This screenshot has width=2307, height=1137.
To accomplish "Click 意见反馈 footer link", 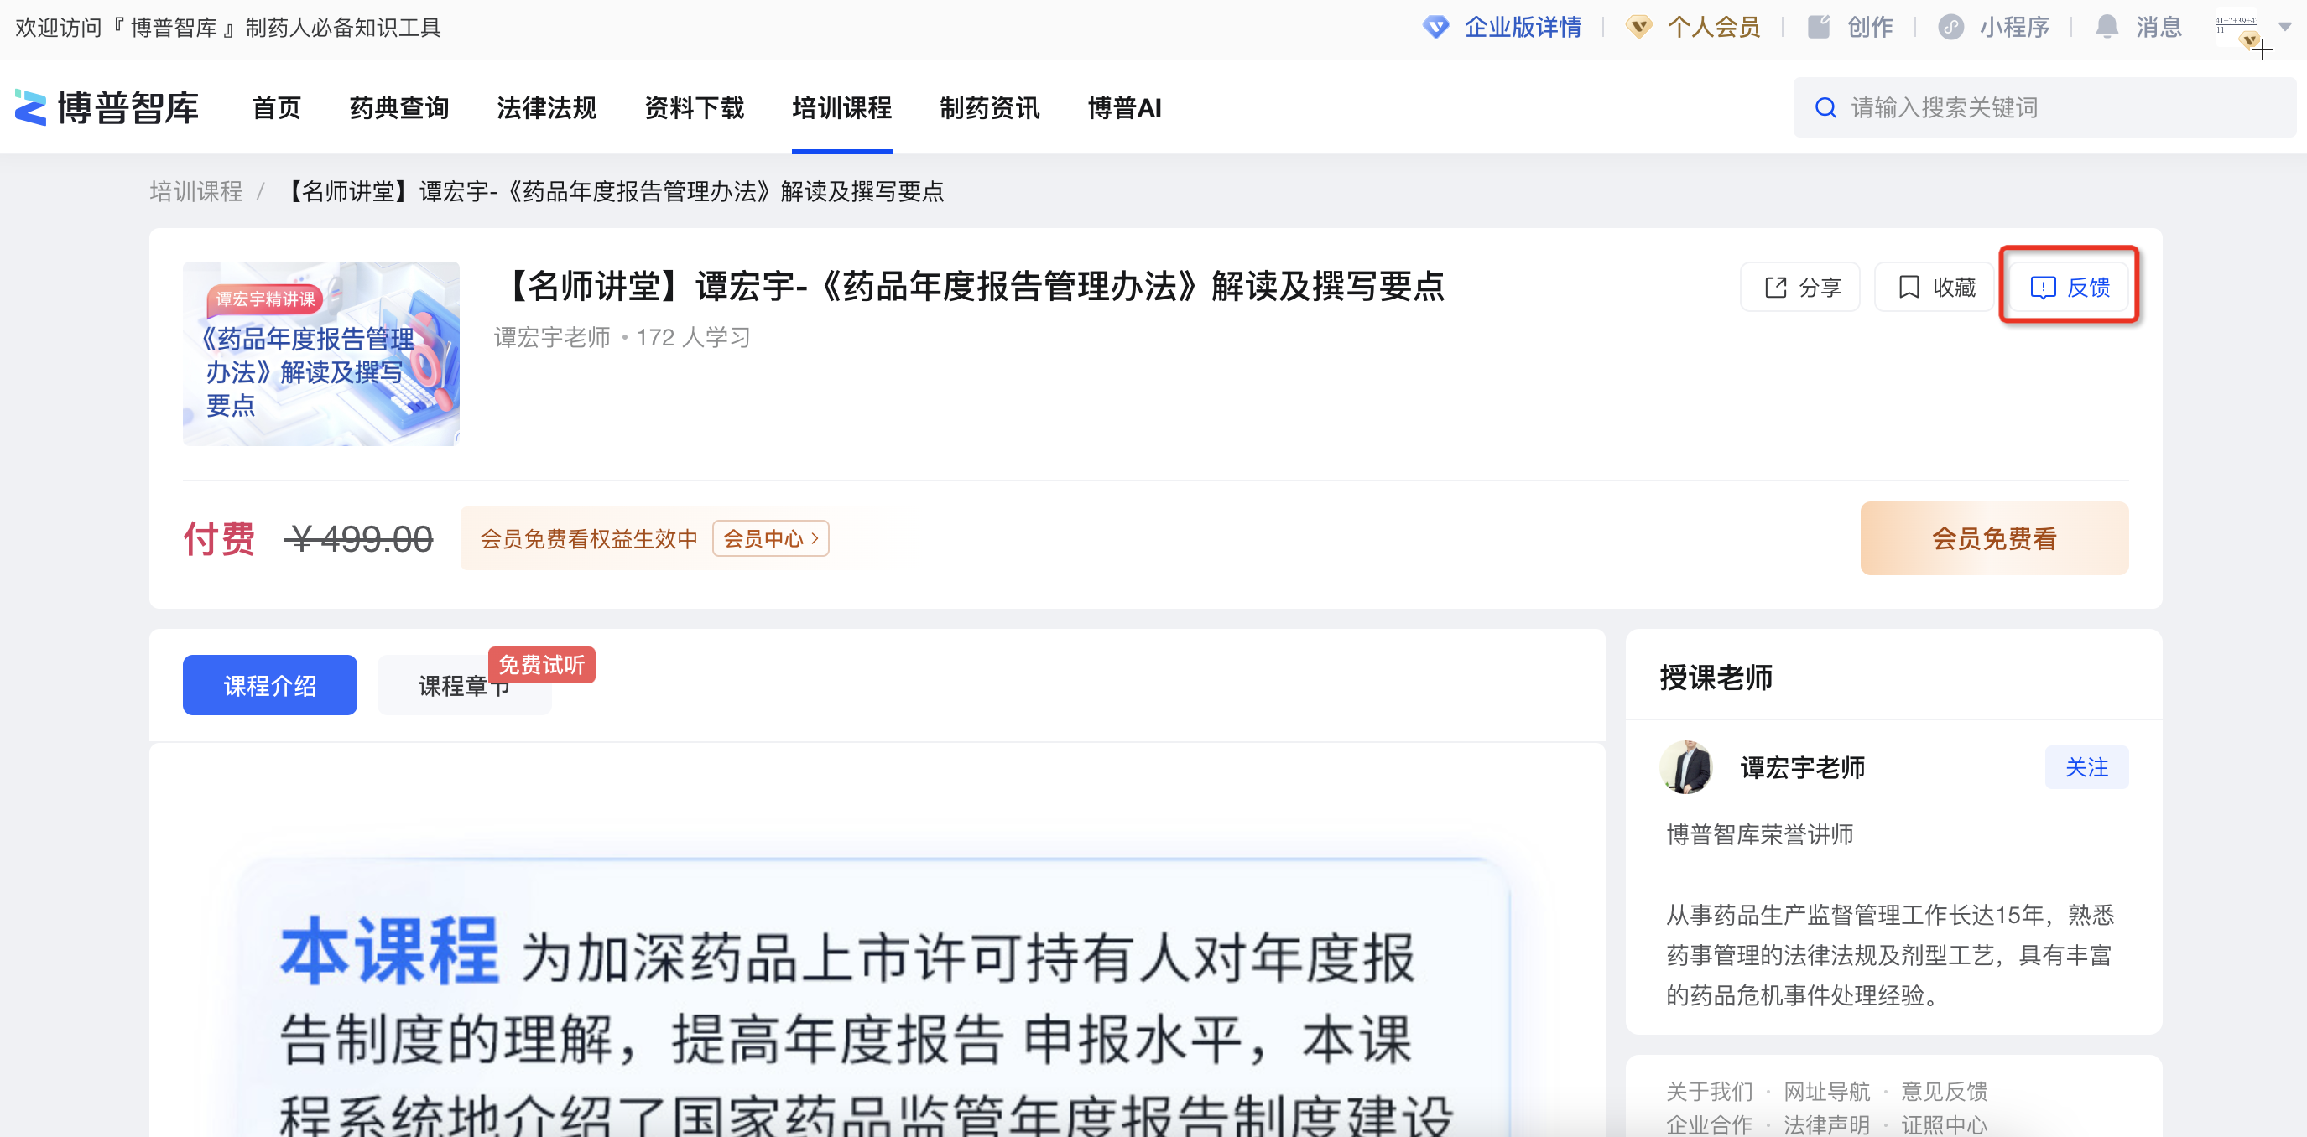I will tap(1945, 1092).
